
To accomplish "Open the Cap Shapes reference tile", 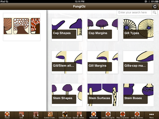I will click(x=67, y=30).
